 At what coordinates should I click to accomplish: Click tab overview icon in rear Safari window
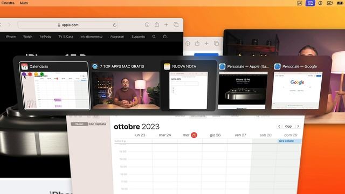[x=216, y=44]
